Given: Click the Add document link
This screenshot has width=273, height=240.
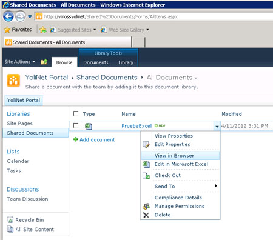Looking at the screenshot, I should tap(97, 139).
